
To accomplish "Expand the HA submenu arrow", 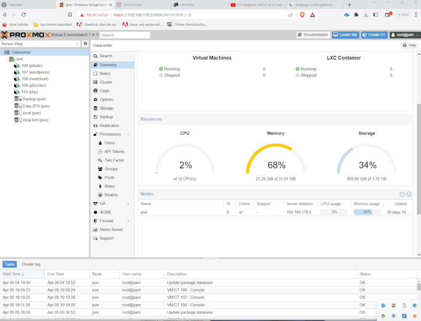I will click(x=128, y=203).
